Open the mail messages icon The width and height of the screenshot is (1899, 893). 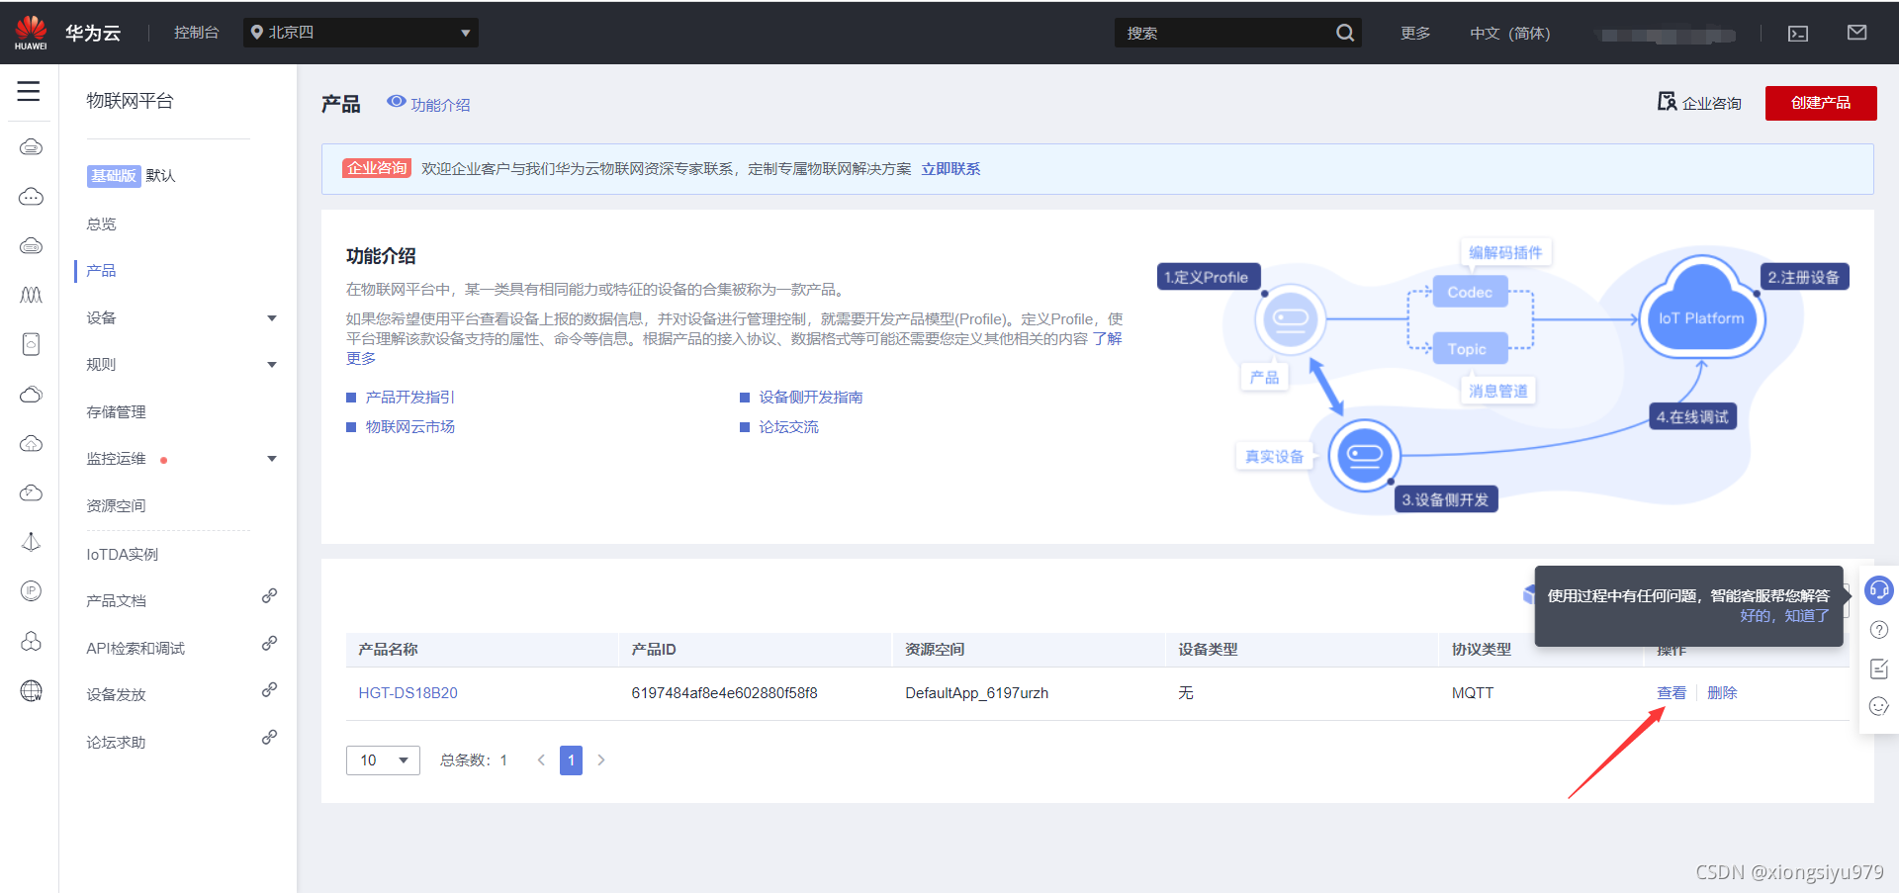(1856, 33)
